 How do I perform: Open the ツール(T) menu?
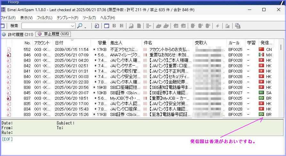[x=89, y=18]
